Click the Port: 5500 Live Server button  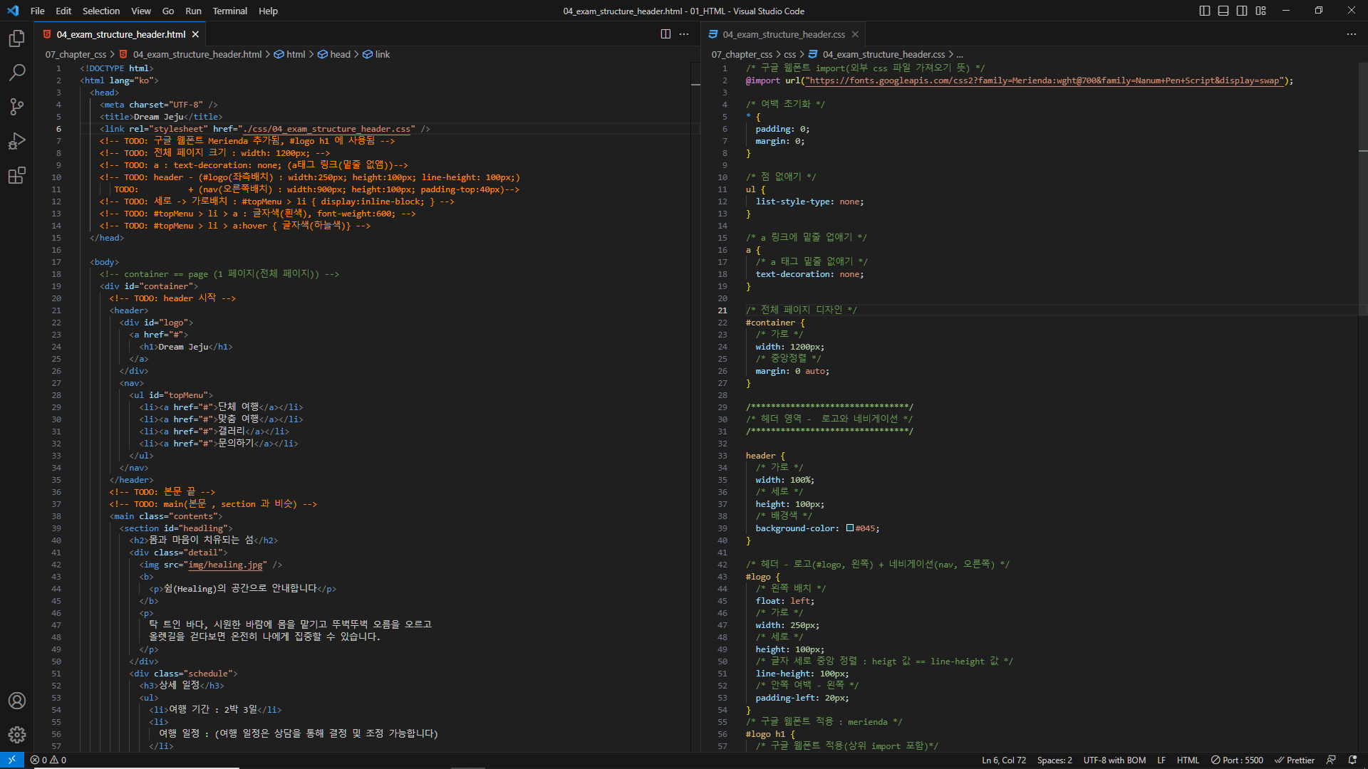point(1237,760)
